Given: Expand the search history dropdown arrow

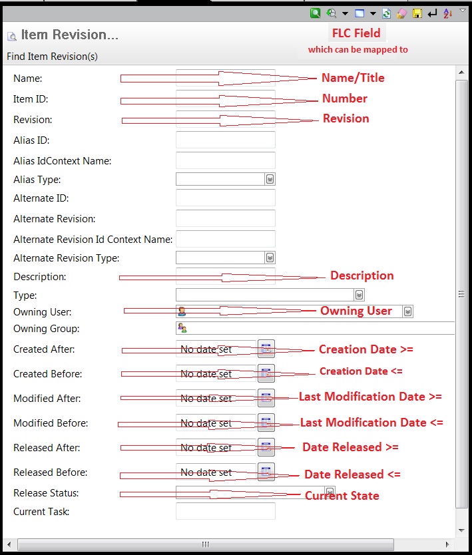Looking at the screenshot, I should click(345, 14).
